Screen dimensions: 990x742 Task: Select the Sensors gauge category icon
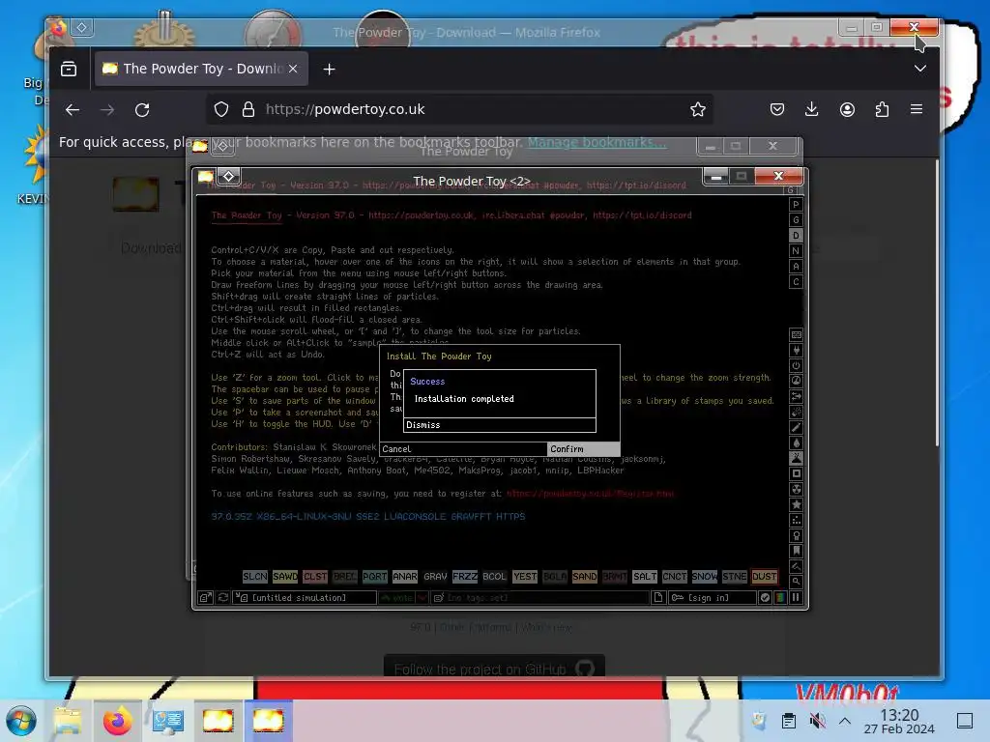coord(797,381)
